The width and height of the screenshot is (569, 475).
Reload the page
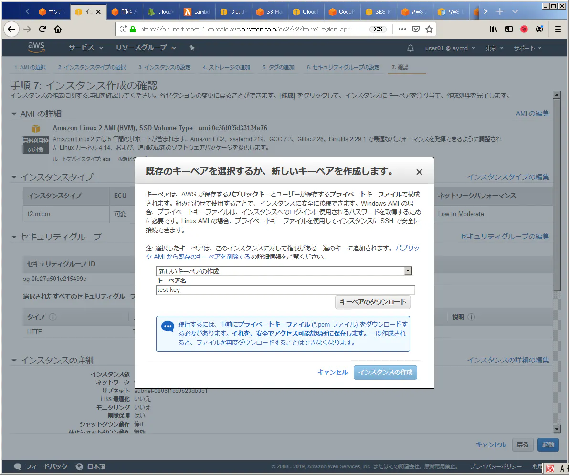(x=42, y=29)
